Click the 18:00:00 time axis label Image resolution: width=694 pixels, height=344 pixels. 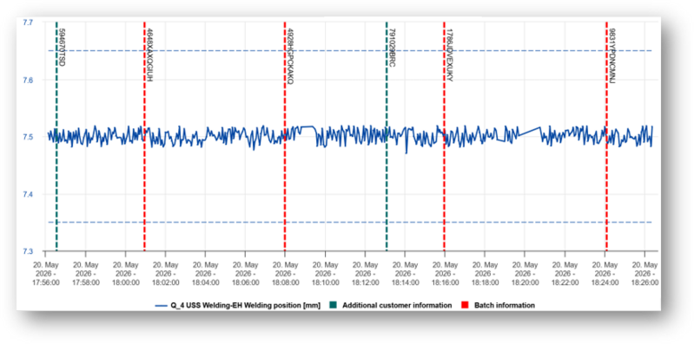pyautogui.click(x=125, y=274)
